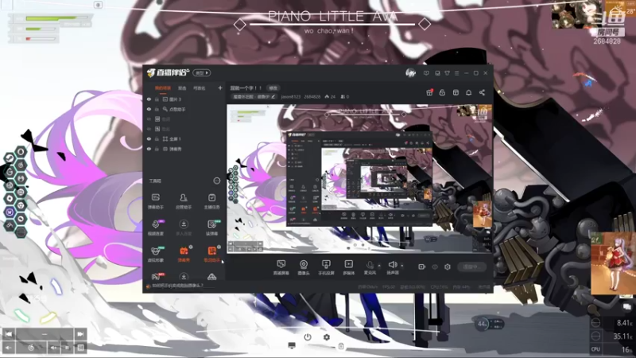This screenshot has width=636, height=358.
Task: Toggle visibility of 图片 3 source
Action: [x=149, y=99]
